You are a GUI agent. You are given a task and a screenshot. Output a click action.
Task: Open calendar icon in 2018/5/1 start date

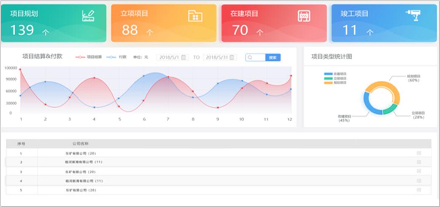tap(184, 58)
